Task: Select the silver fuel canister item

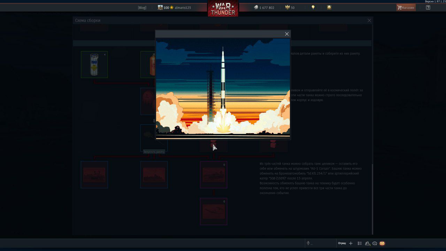Action: (94, 64)
